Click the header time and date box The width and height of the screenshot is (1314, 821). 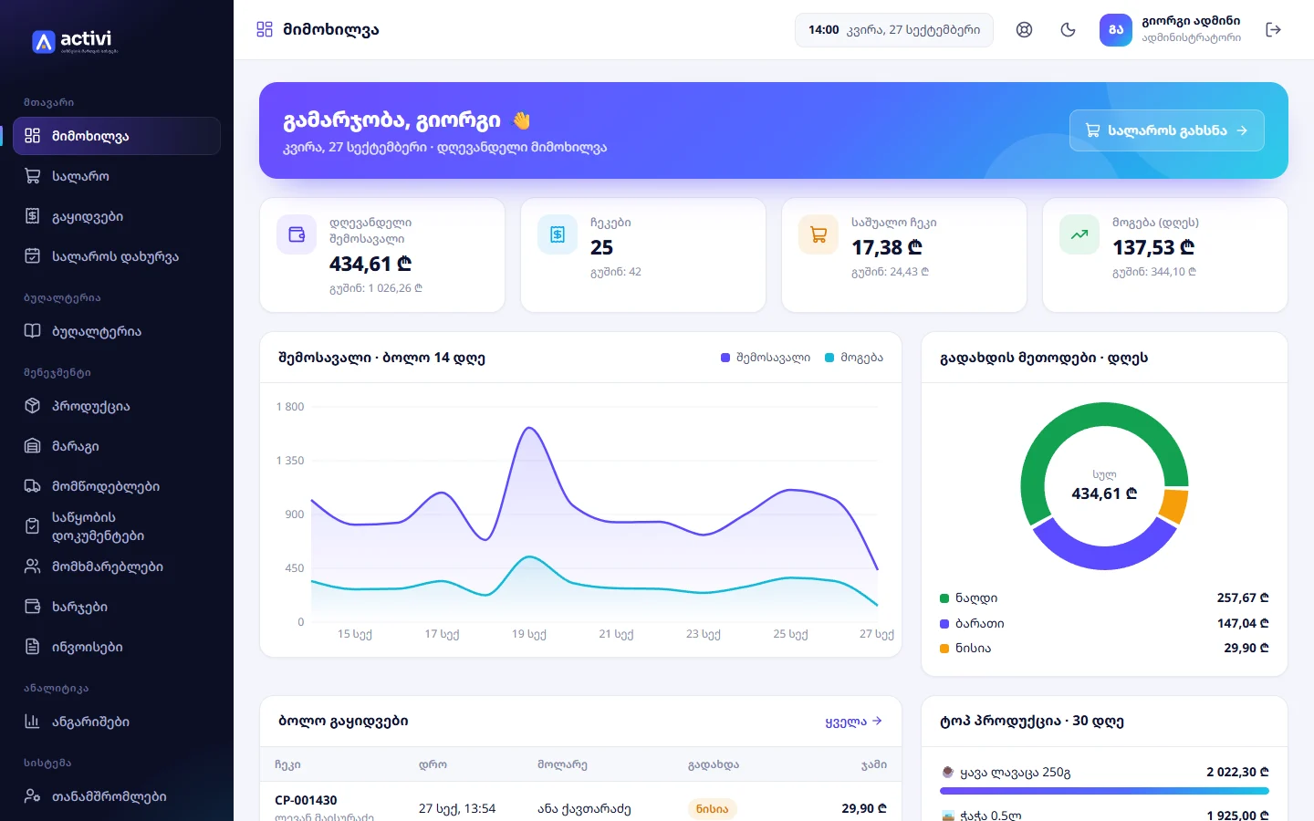894,30
